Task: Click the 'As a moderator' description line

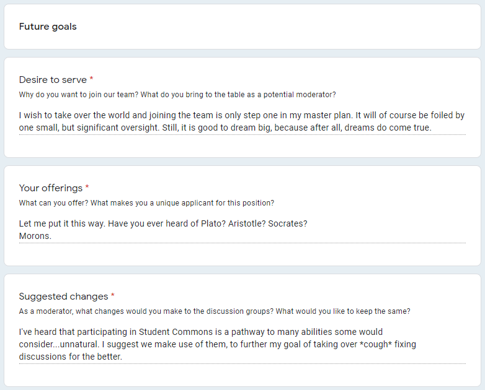Action: (x=215, y=311)
